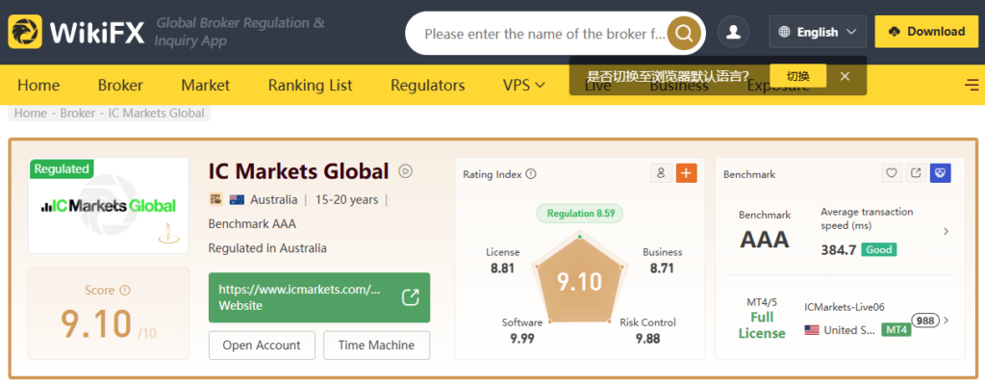
Task: Open the icmarkets.com Website button
Action: tap(319, 297)
